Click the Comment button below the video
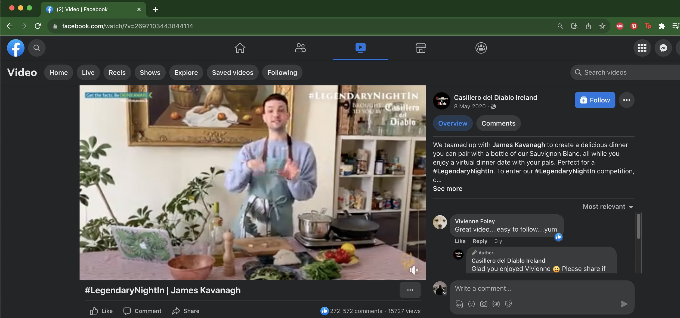Viewport: 680px width, 318px height. [x=142, y=311]
